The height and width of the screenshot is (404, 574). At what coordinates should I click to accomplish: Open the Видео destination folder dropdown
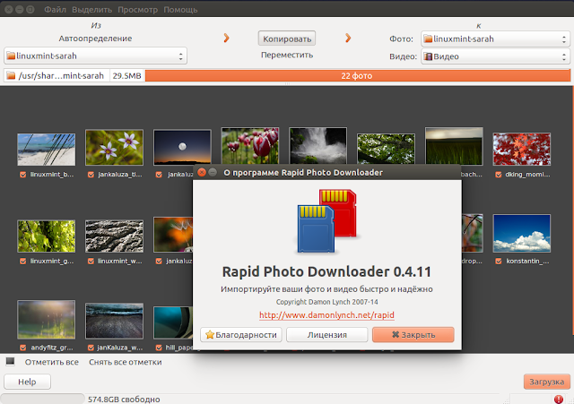(495, 56)
